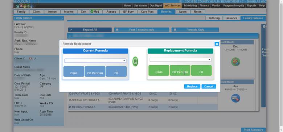The height and width of the screenshot is (132, 283).
Task: Open the Current Formula dropdown
Action: pyautogui.click(x=95, y=61)
